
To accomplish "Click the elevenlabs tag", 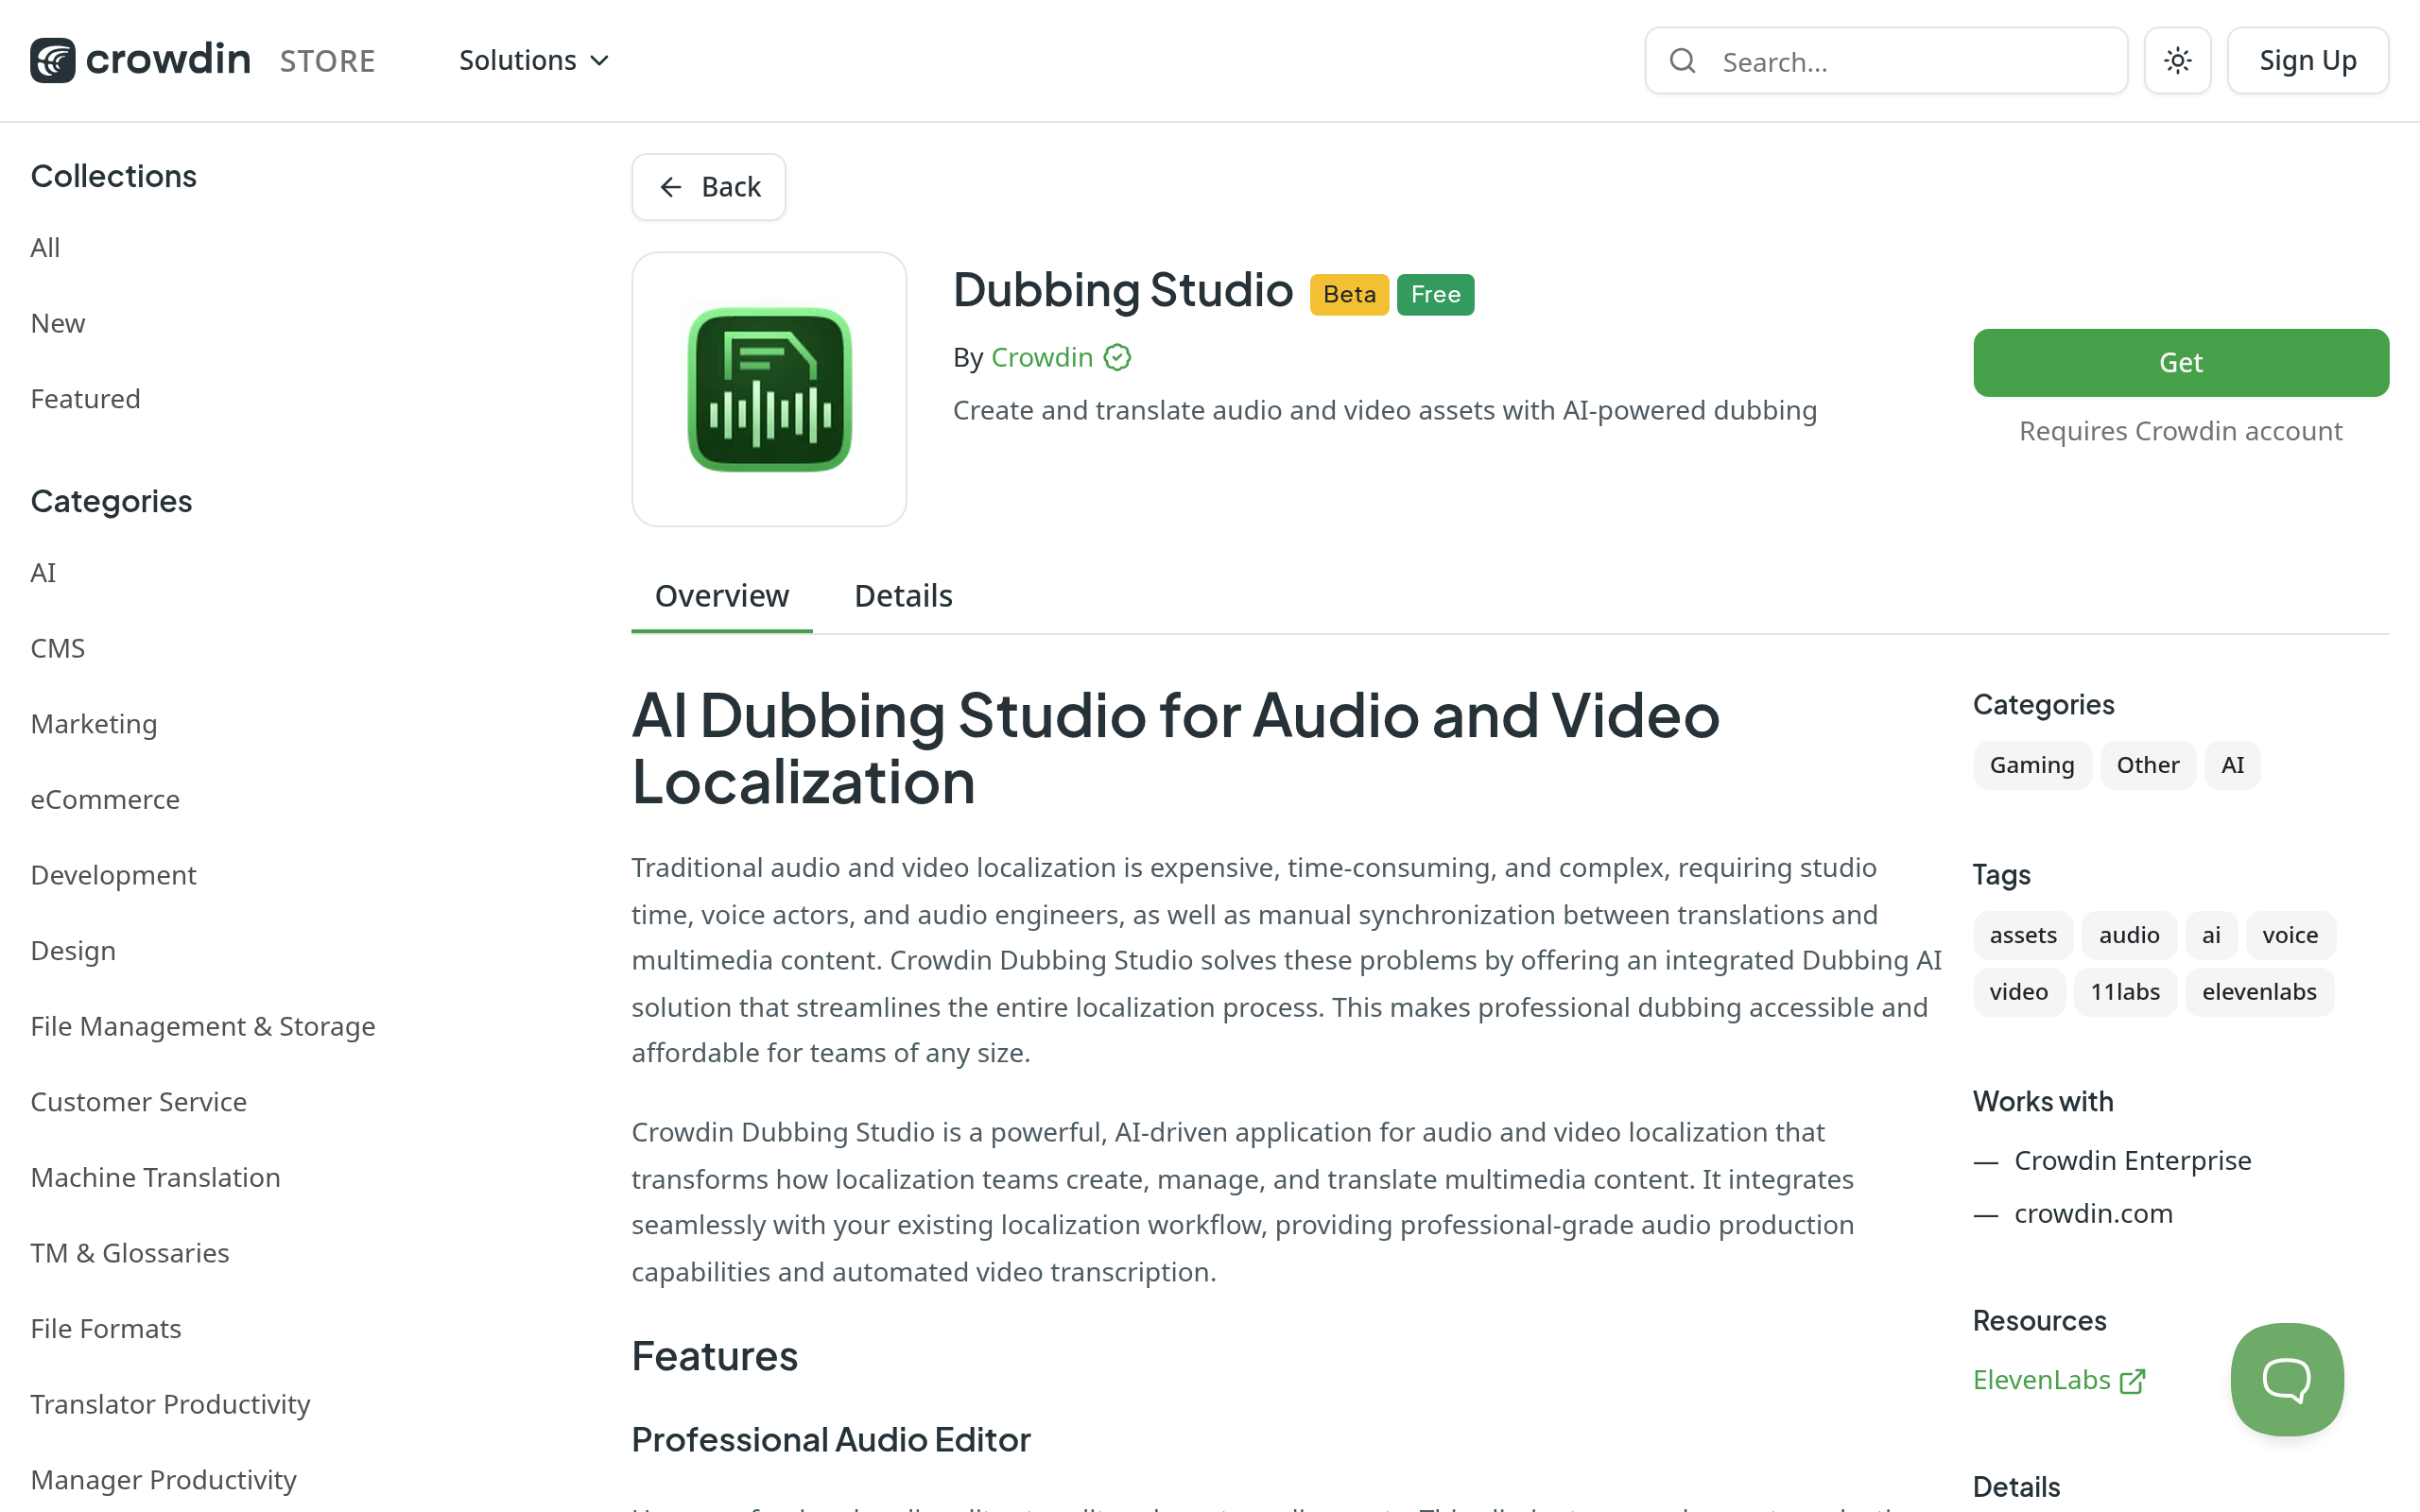I will click(2259, 992).
